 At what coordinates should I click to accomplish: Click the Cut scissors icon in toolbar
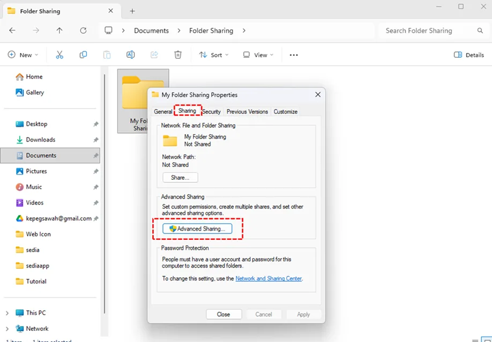[x=59, y=55]
